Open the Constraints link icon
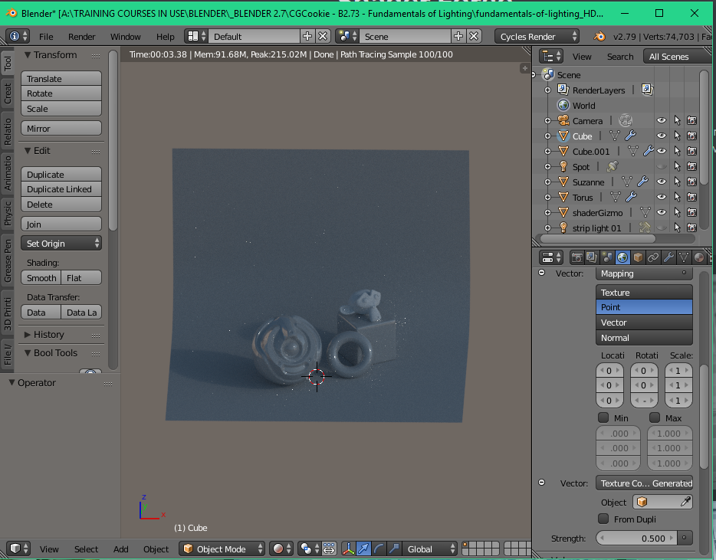 (x=654, y=257)
